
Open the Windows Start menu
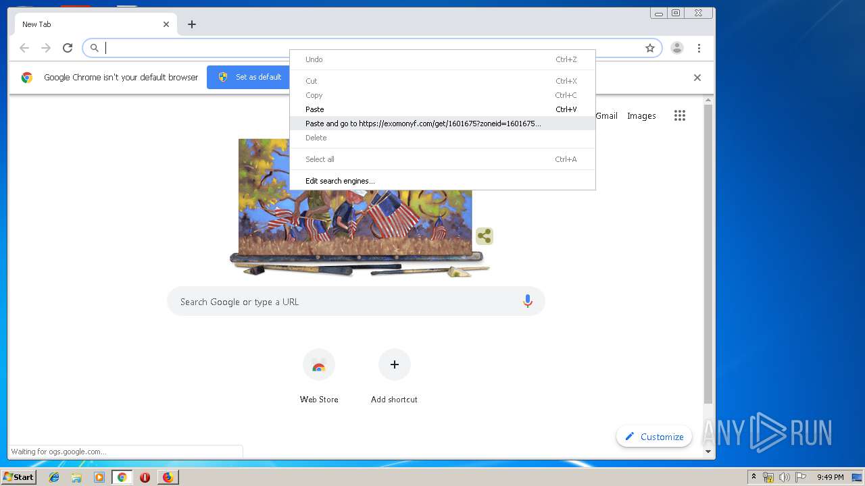pos(19,477)
